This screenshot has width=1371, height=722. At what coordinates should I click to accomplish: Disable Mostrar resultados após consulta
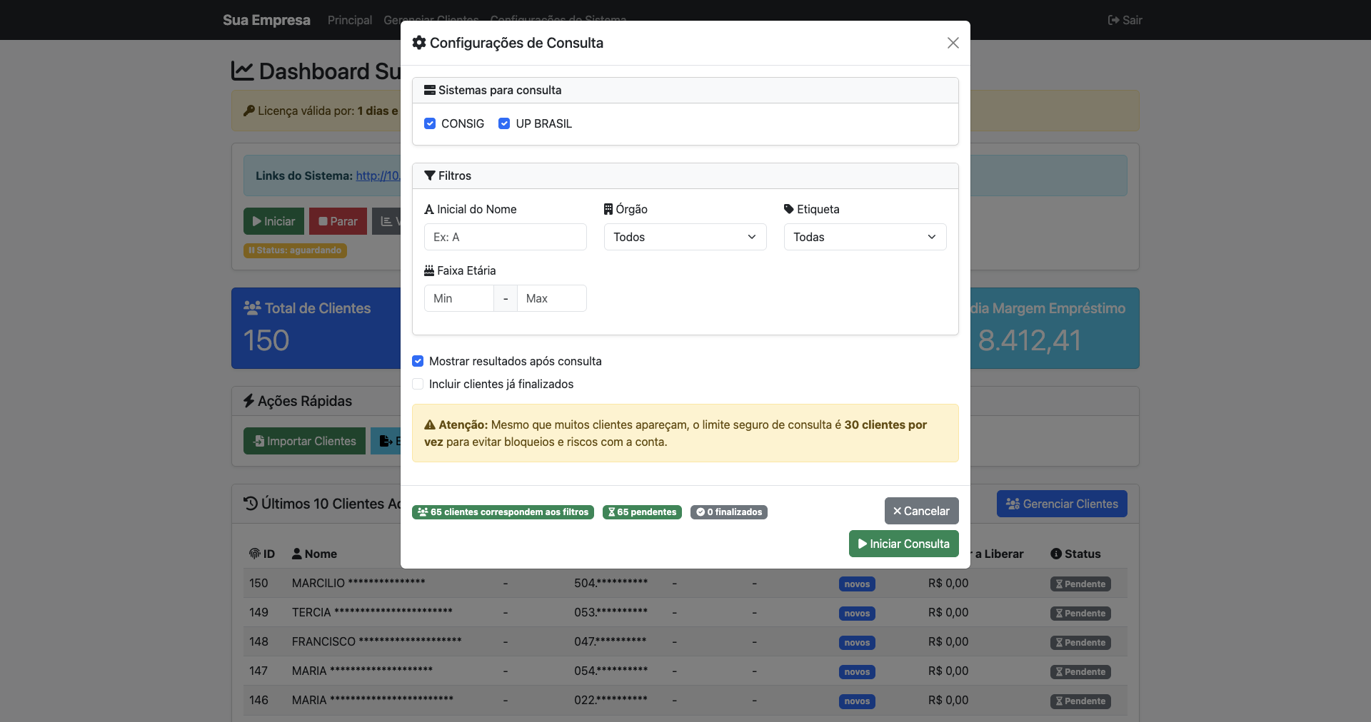pos(418,361)
